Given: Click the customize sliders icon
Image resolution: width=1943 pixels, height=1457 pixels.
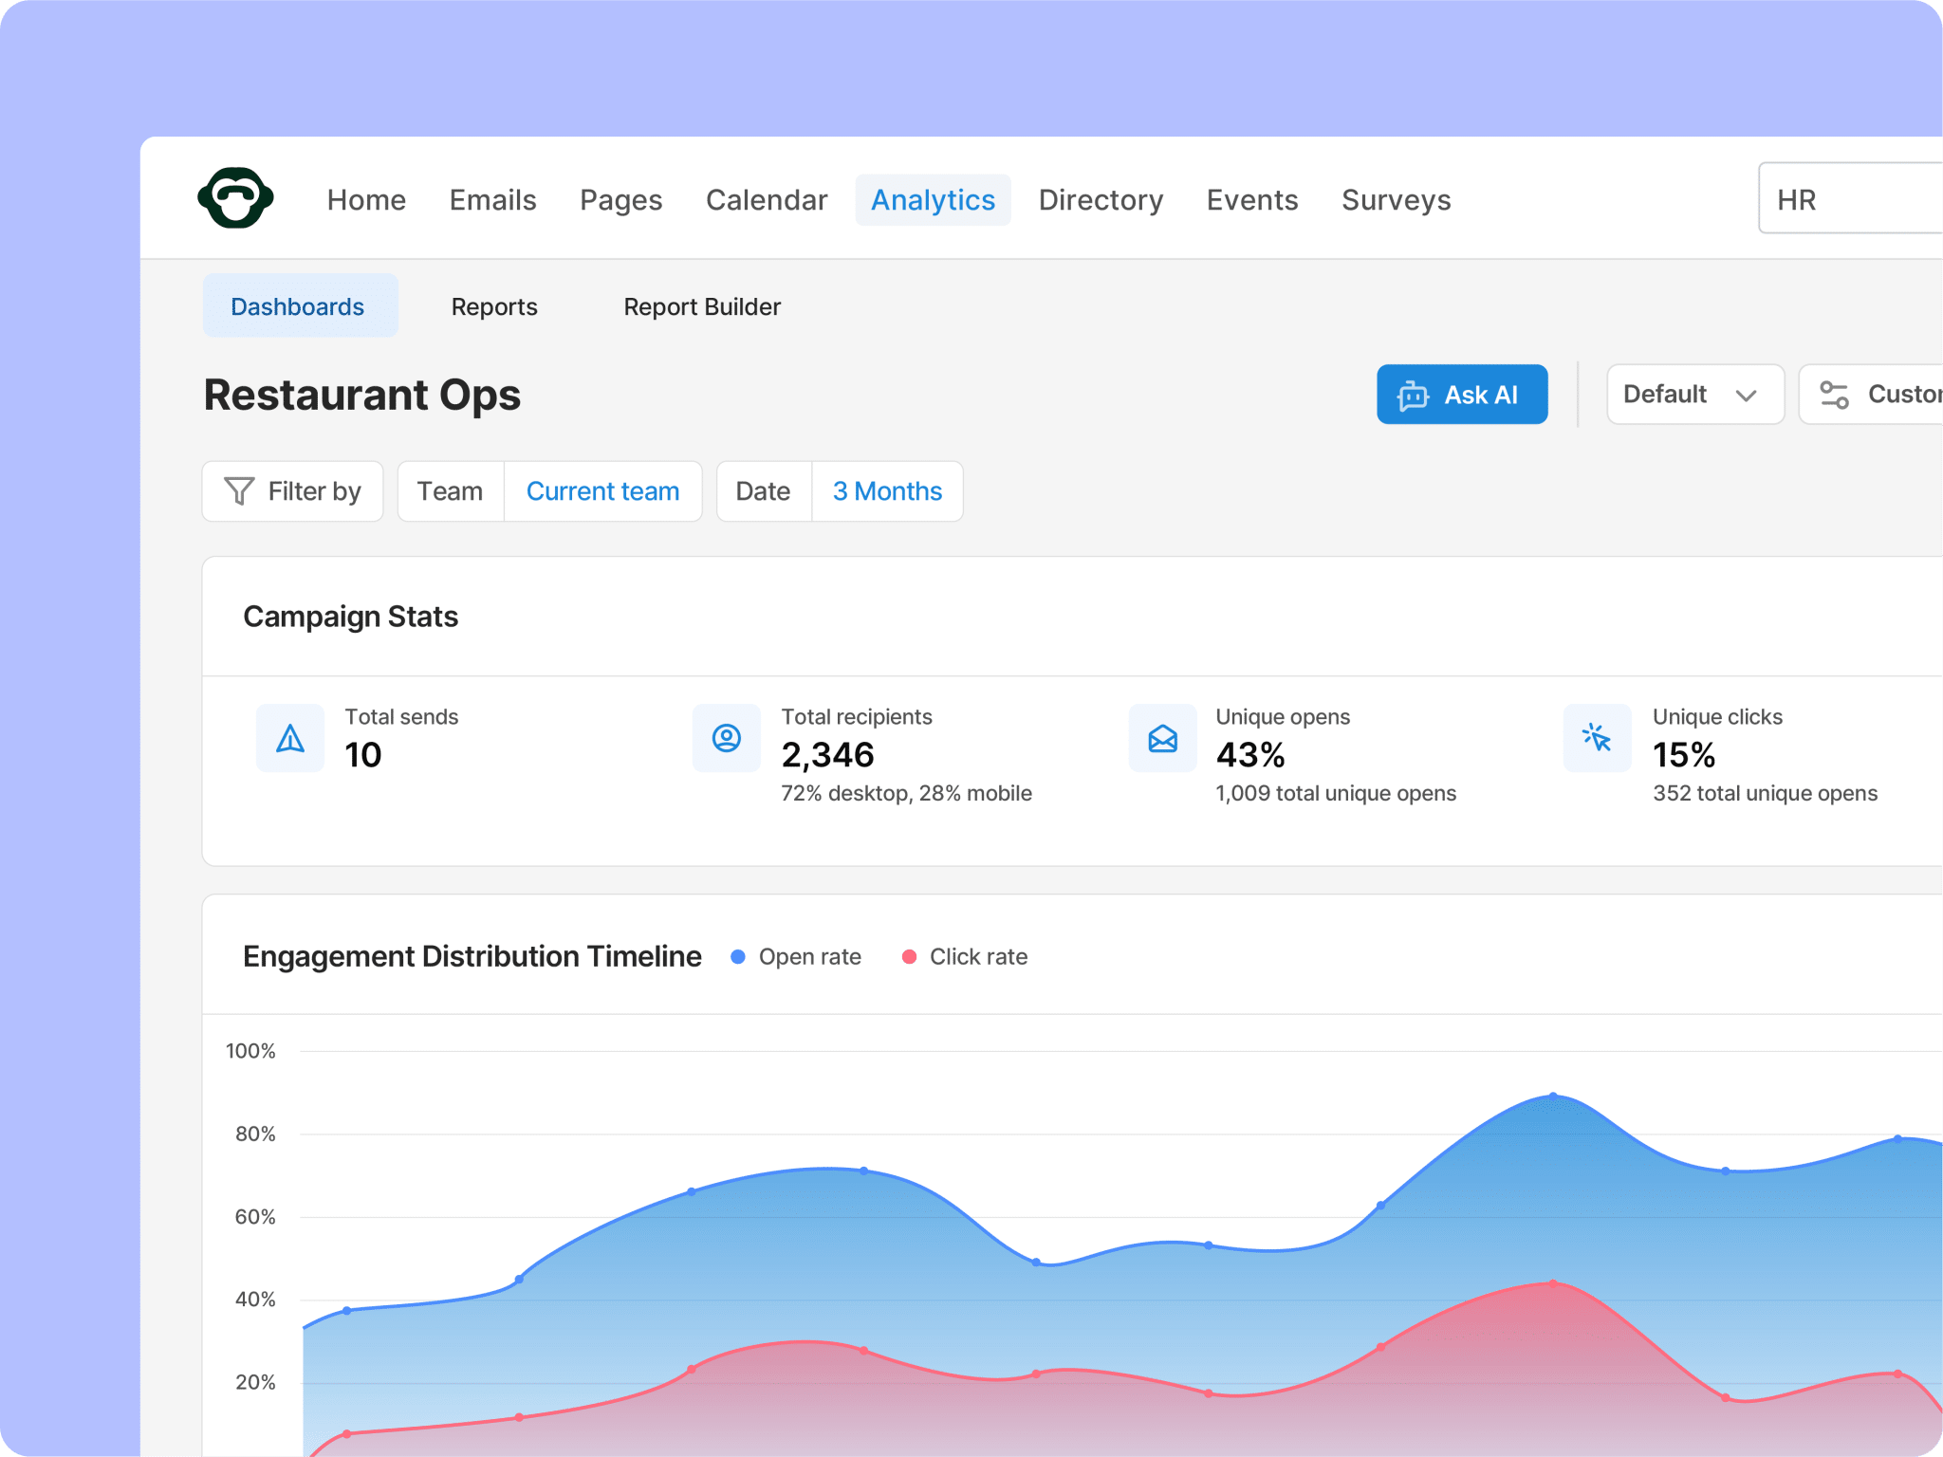Looking at the screenshot, I should tap(1835, 395).
